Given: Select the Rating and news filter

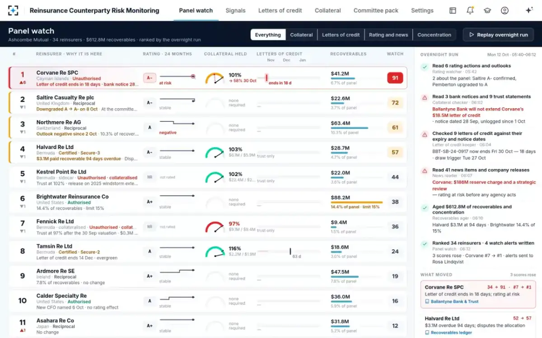Looking at the screenshot, I should [388, 35].
